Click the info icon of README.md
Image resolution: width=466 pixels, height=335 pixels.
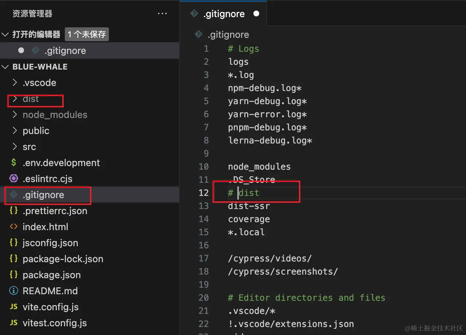[x=14, y=291]
